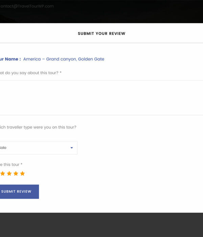
Task: Click the blue arrow in traveller type dropdown
Action: point(72,148)
